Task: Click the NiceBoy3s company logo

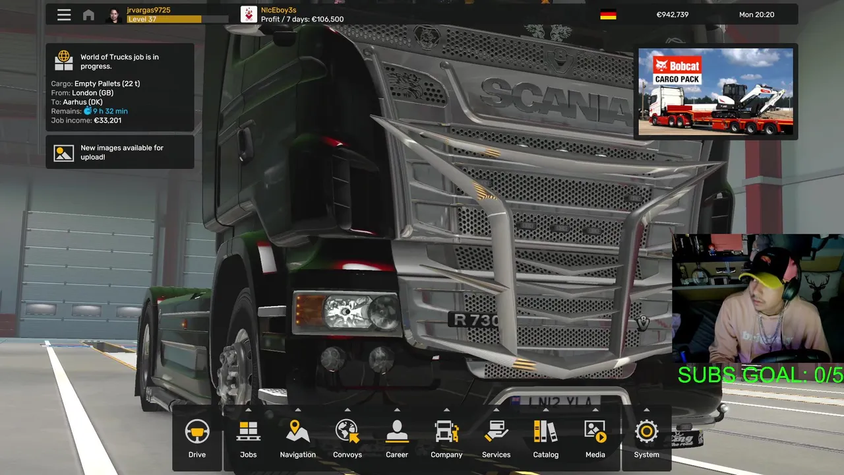Action: tap(249, 15)
